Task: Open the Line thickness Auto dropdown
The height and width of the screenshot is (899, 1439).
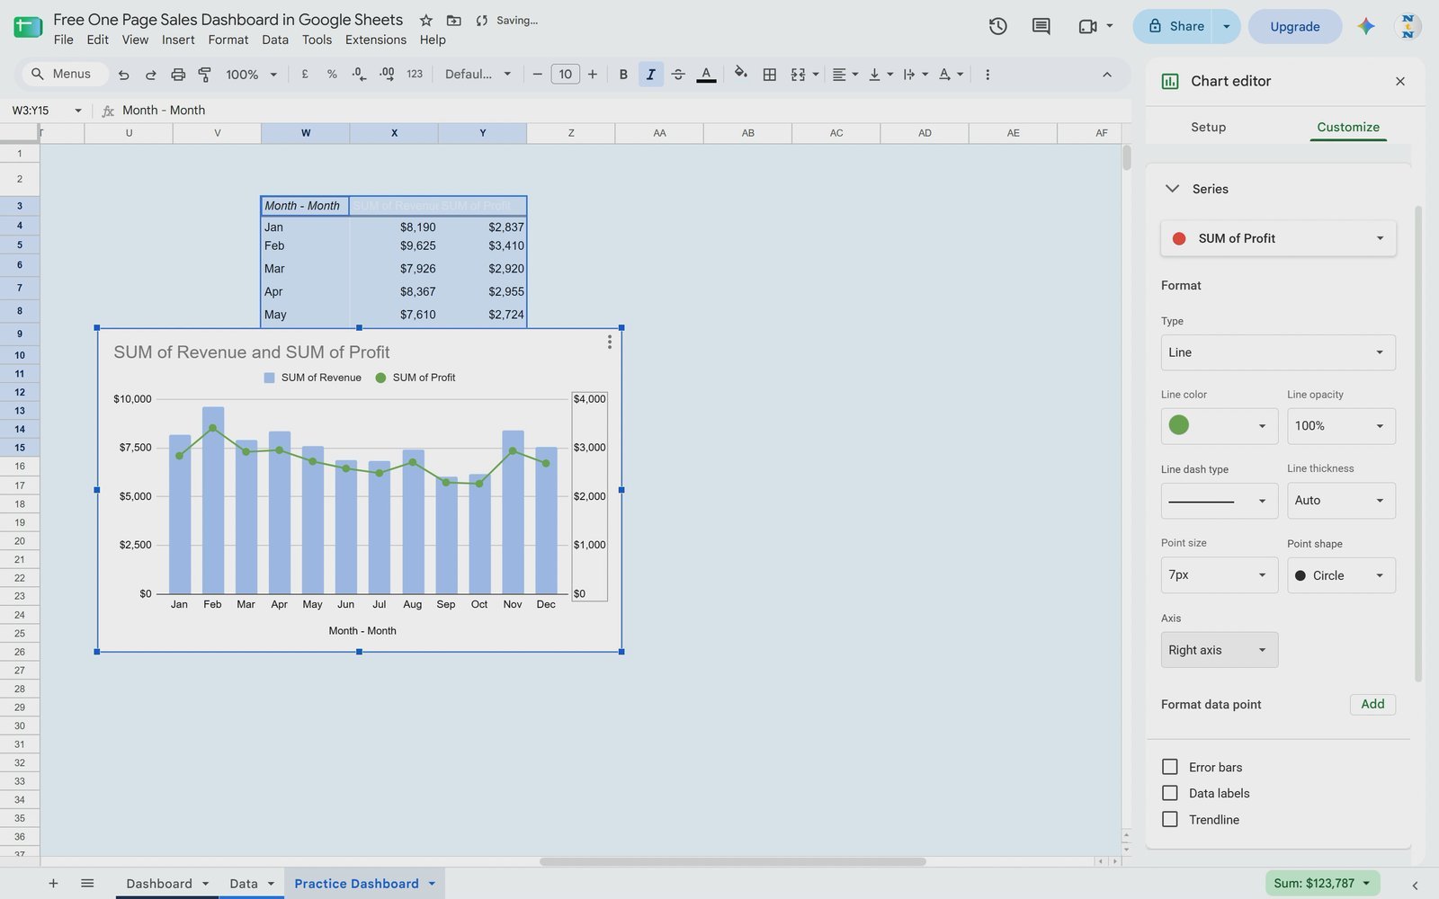Action: click(1341, 501)
